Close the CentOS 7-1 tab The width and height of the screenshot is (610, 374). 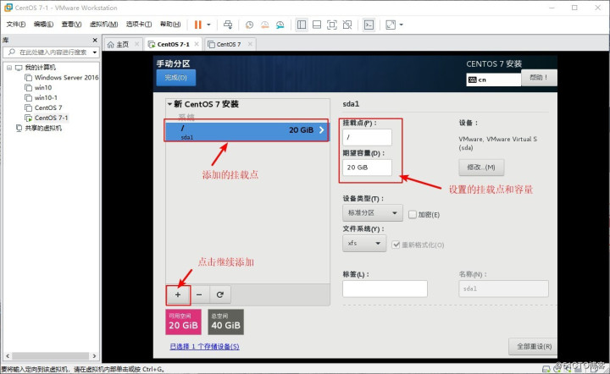pos(197,44)
